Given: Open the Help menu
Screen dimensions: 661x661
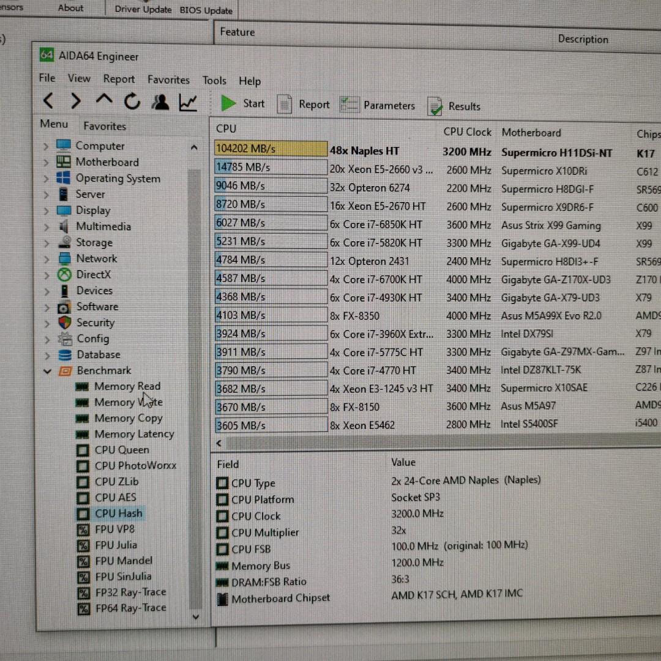Looking at the screenshot, I should [250, 81].
